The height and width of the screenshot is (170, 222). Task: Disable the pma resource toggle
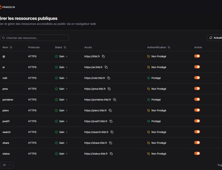(x=197, y=89)
